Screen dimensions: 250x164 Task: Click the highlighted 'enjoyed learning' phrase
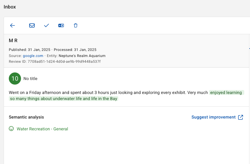click(226, 92)
